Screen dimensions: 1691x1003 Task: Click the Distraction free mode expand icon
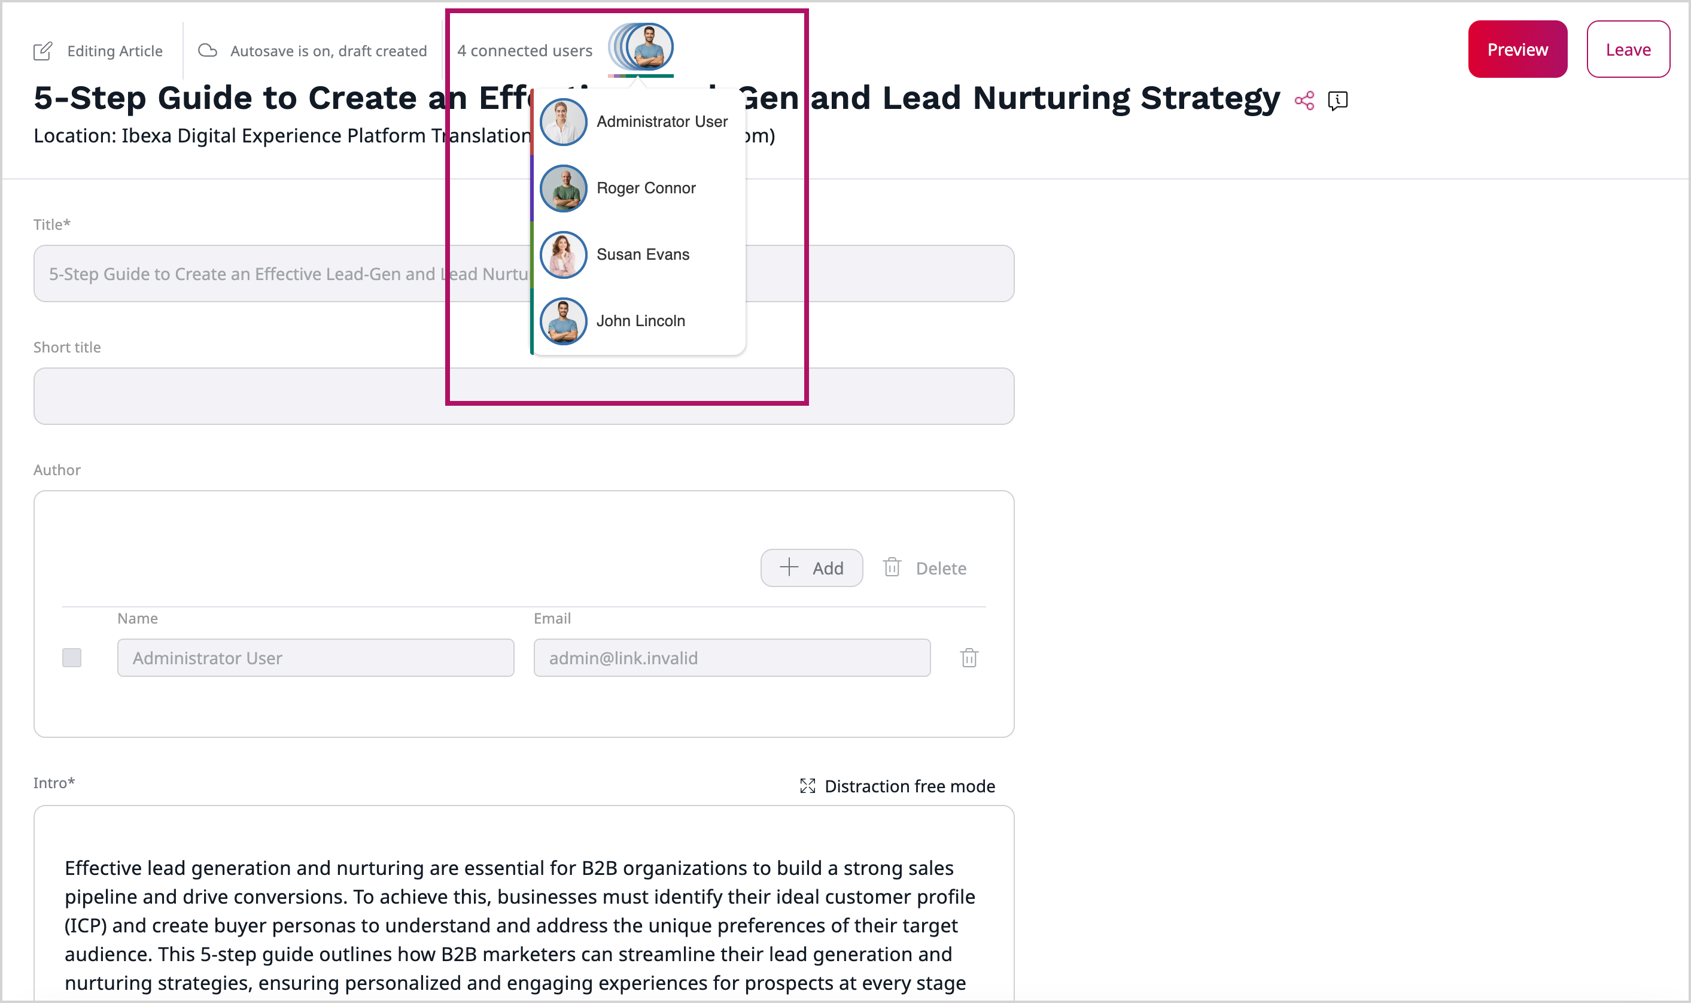pyautogui.click(x=807, y=785)
